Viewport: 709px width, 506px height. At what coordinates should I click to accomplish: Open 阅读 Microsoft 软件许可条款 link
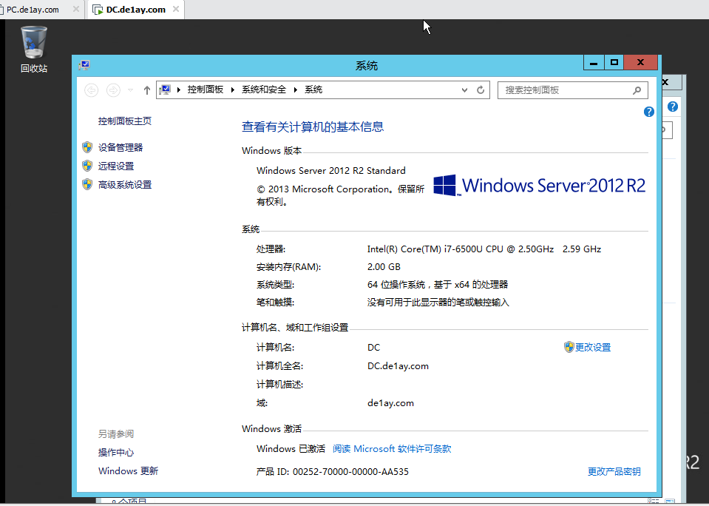[392, 448]
